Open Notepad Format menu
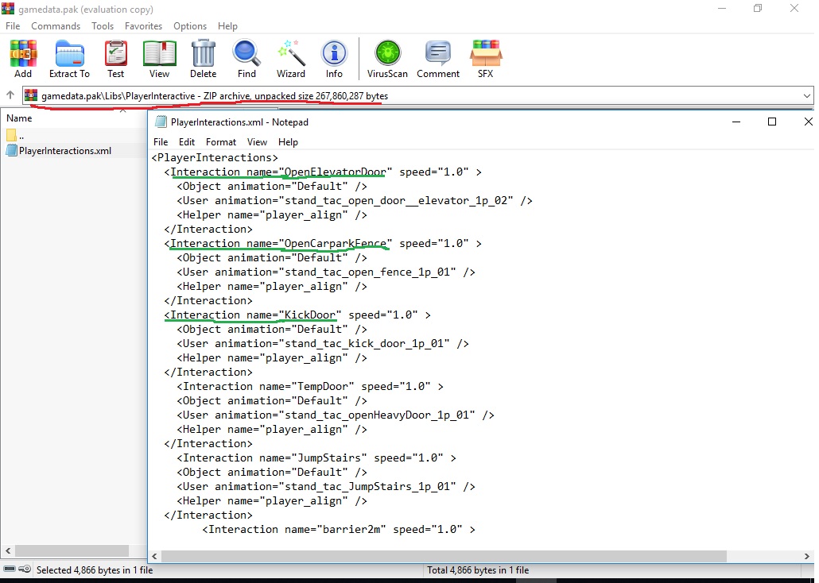 [220, 142]
